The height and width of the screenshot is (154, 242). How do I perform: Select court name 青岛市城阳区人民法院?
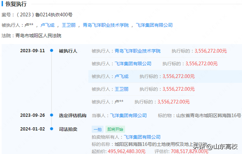(38, 36)
